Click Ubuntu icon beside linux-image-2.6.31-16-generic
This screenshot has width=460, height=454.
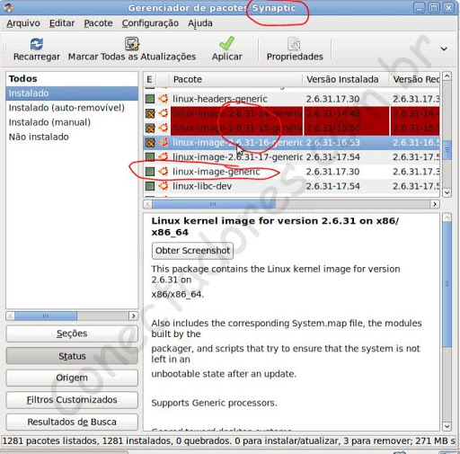pos(164,142)
